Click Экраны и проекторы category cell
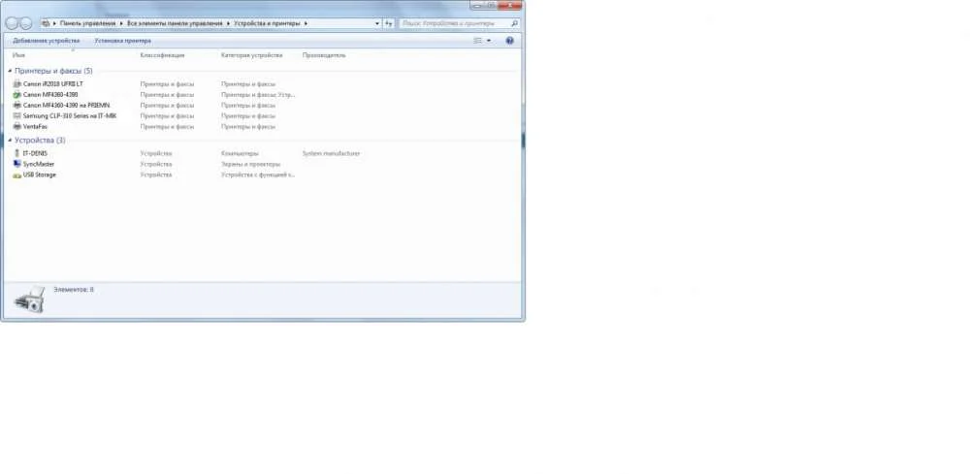 coord(250,164)
